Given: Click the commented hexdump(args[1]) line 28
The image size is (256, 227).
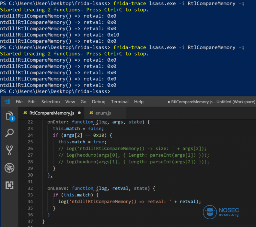Looking at the screenshot, I should tap(134, 162).
